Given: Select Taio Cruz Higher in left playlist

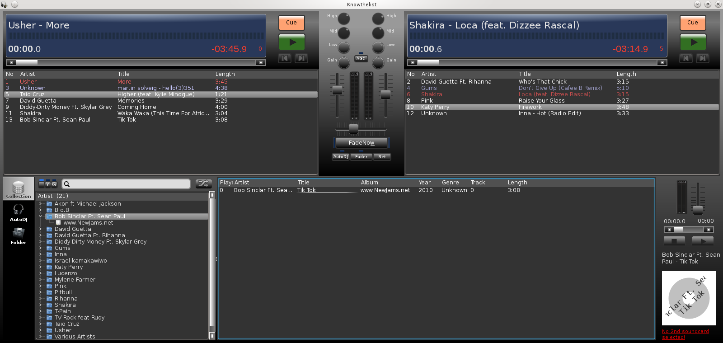Looking at the screenshot, I should [x=161, y=94].
